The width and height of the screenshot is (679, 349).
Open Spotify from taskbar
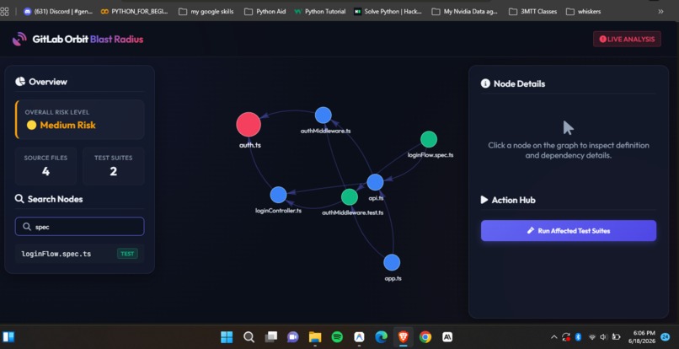pyautogui.click(x=337, y=337)
